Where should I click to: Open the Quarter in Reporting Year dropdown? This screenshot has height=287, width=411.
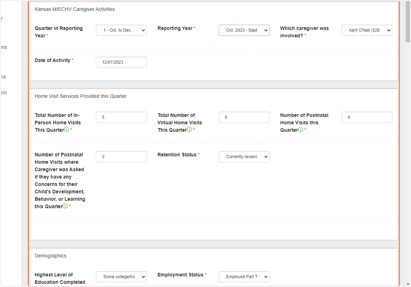pyautogui.click(x=121, y=30)
